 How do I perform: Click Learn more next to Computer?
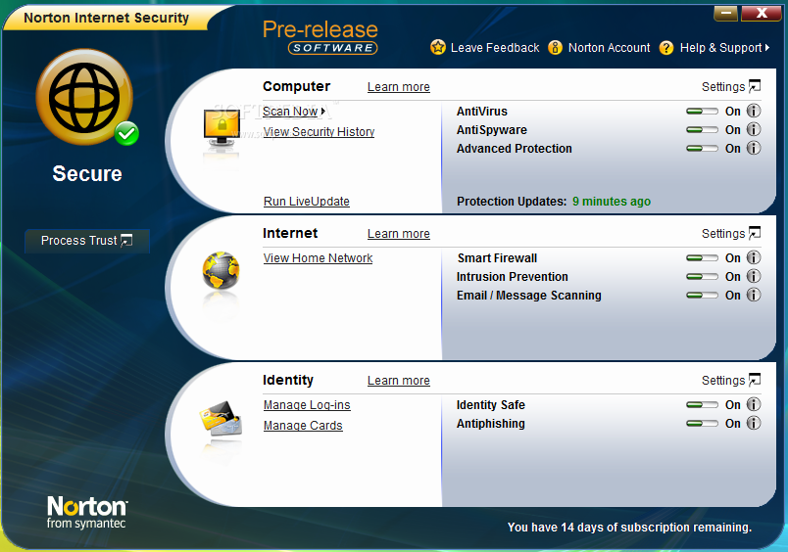(x=399, y=87)
